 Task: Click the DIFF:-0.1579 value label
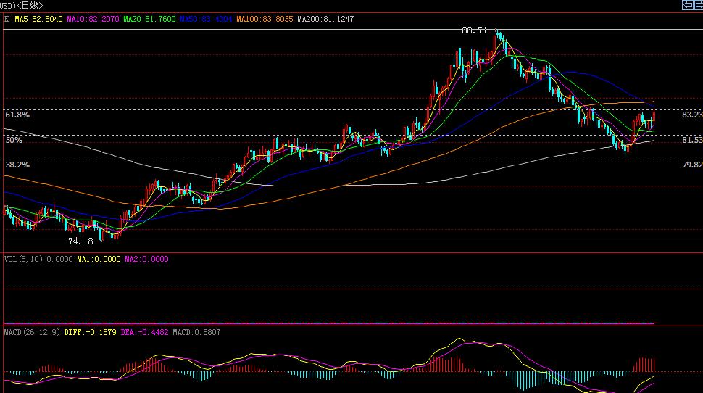(x=90, y=332)
